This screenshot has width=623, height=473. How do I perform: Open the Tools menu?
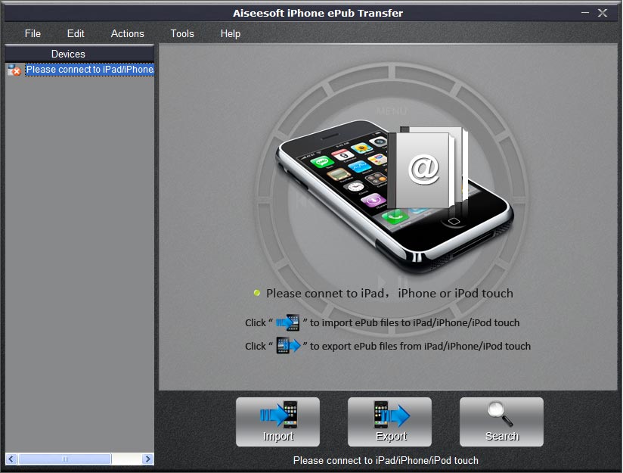[x=181, y=33]
